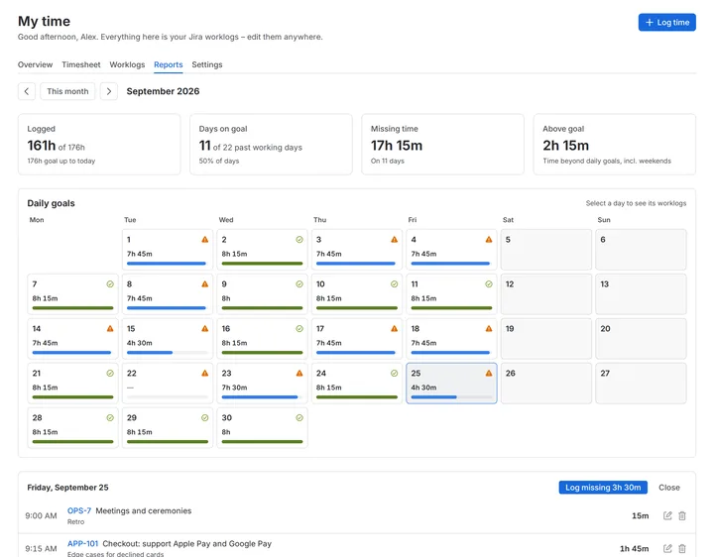Click the check icon on September 7
Image resolution: width=714 pixels, height=557 pixels.
pyautogui.click(x=110, y=284)
